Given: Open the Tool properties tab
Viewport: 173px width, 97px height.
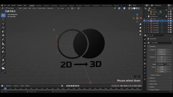Looking at the screenshot, I should pyautogui.click(x=145, y=39).
